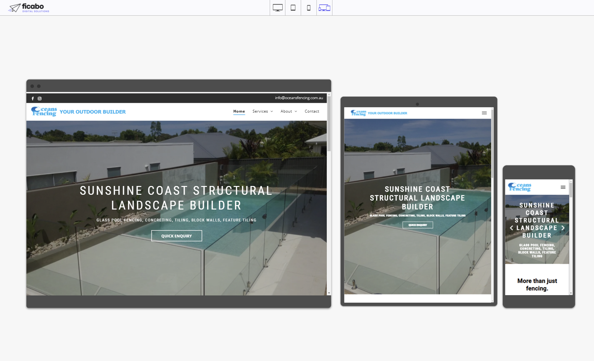The image size is (594, 361).
Task: Go to next slide in mobile preview
Action: [563, 228]
